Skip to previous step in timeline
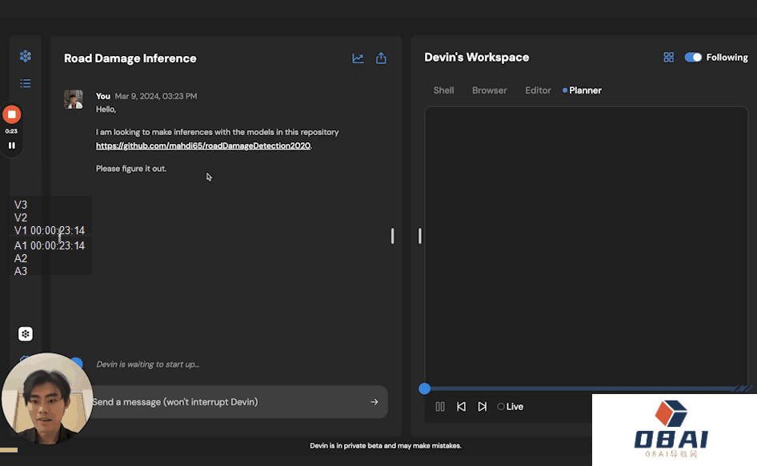The width and height of the screenshot is (757, 466). 461,407
